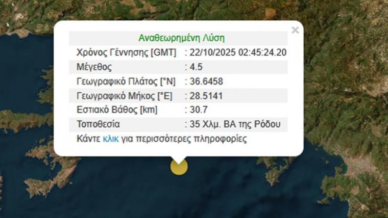Select the 'Εστιακό Βάθος [km]' label
The image size is (388, 218).
(x=117, y=110)
